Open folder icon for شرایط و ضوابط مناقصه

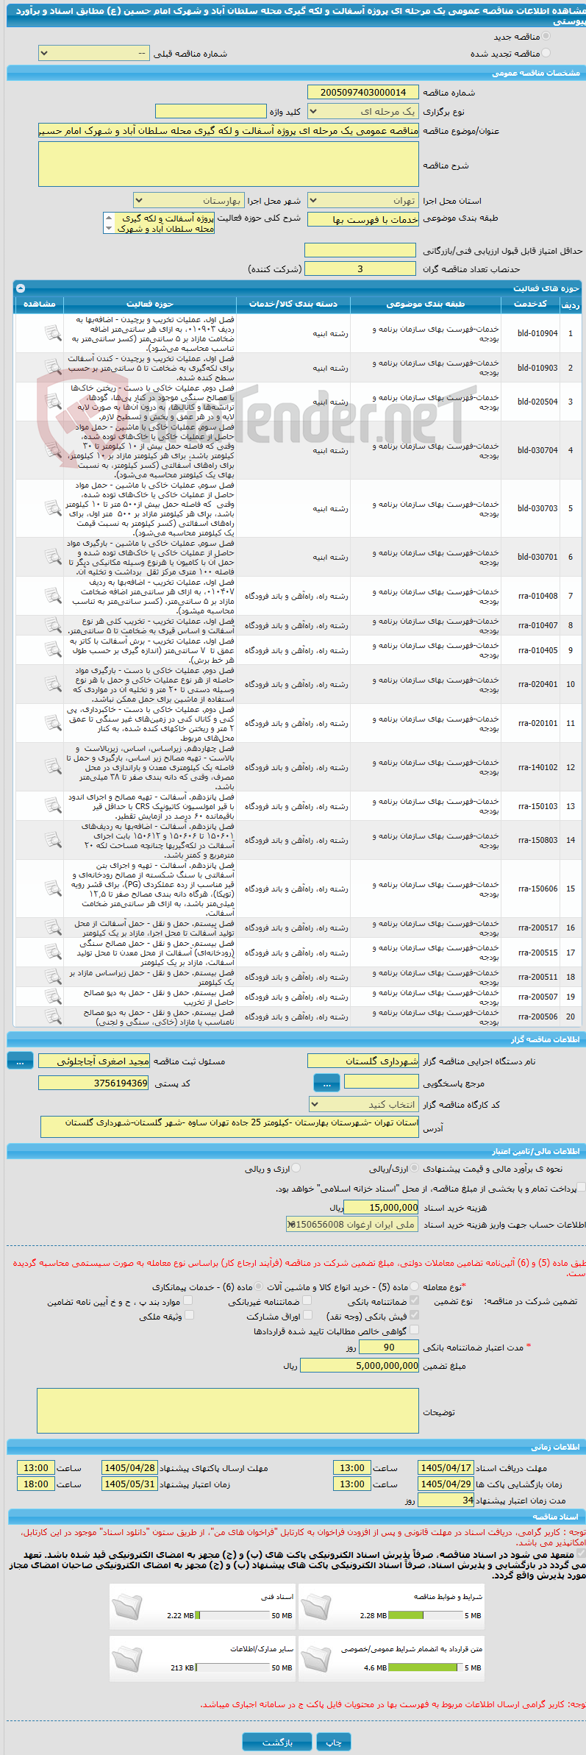[317, 1606]
